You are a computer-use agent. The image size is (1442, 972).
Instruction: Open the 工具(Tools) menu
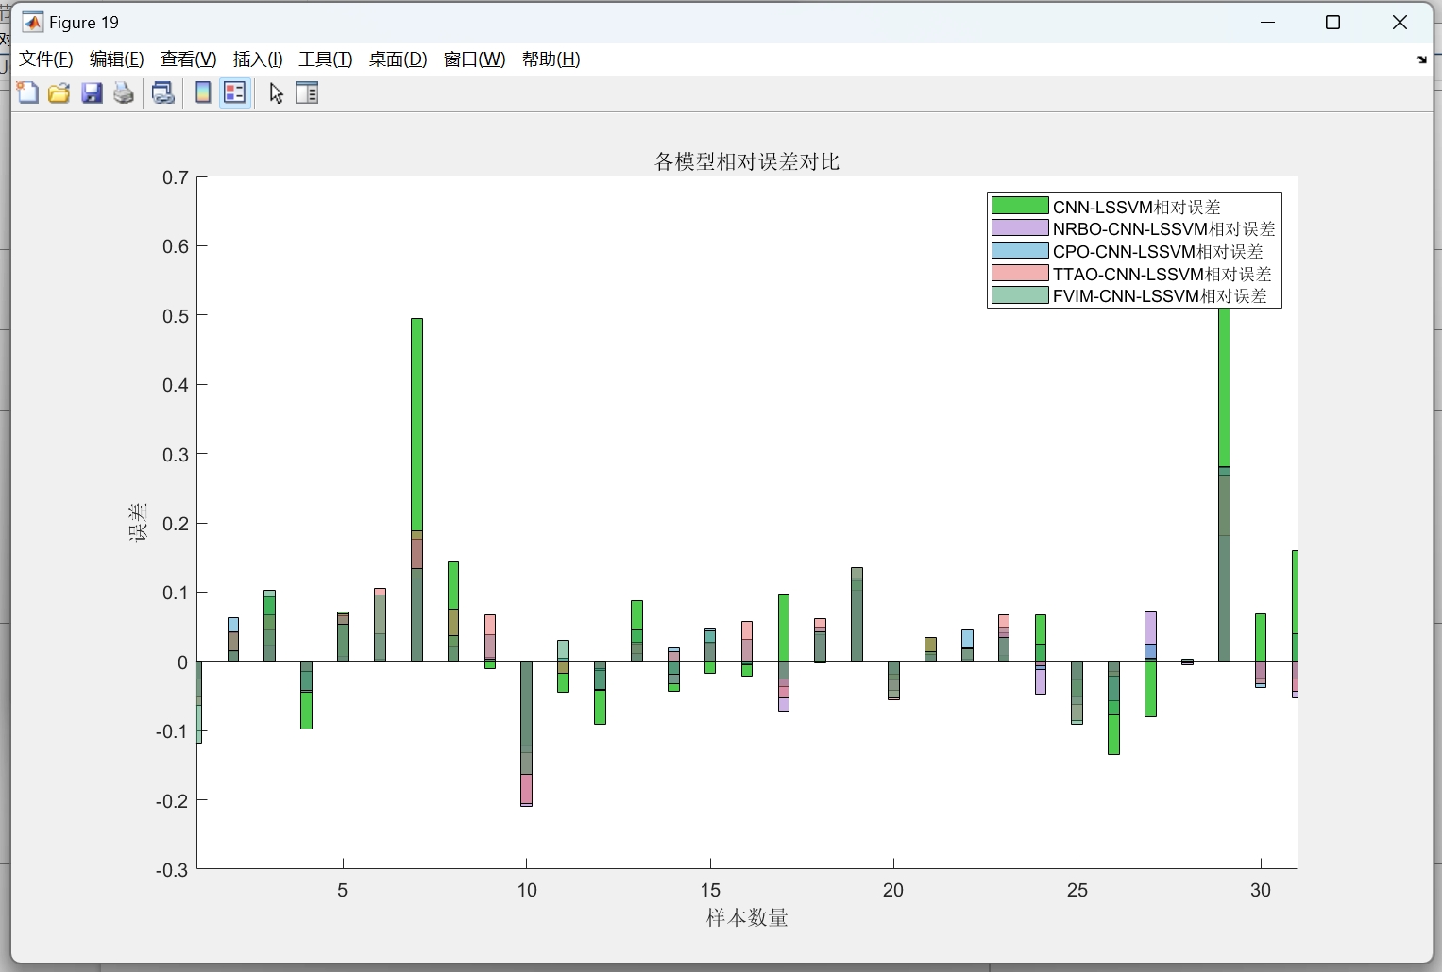pos(325,59)
